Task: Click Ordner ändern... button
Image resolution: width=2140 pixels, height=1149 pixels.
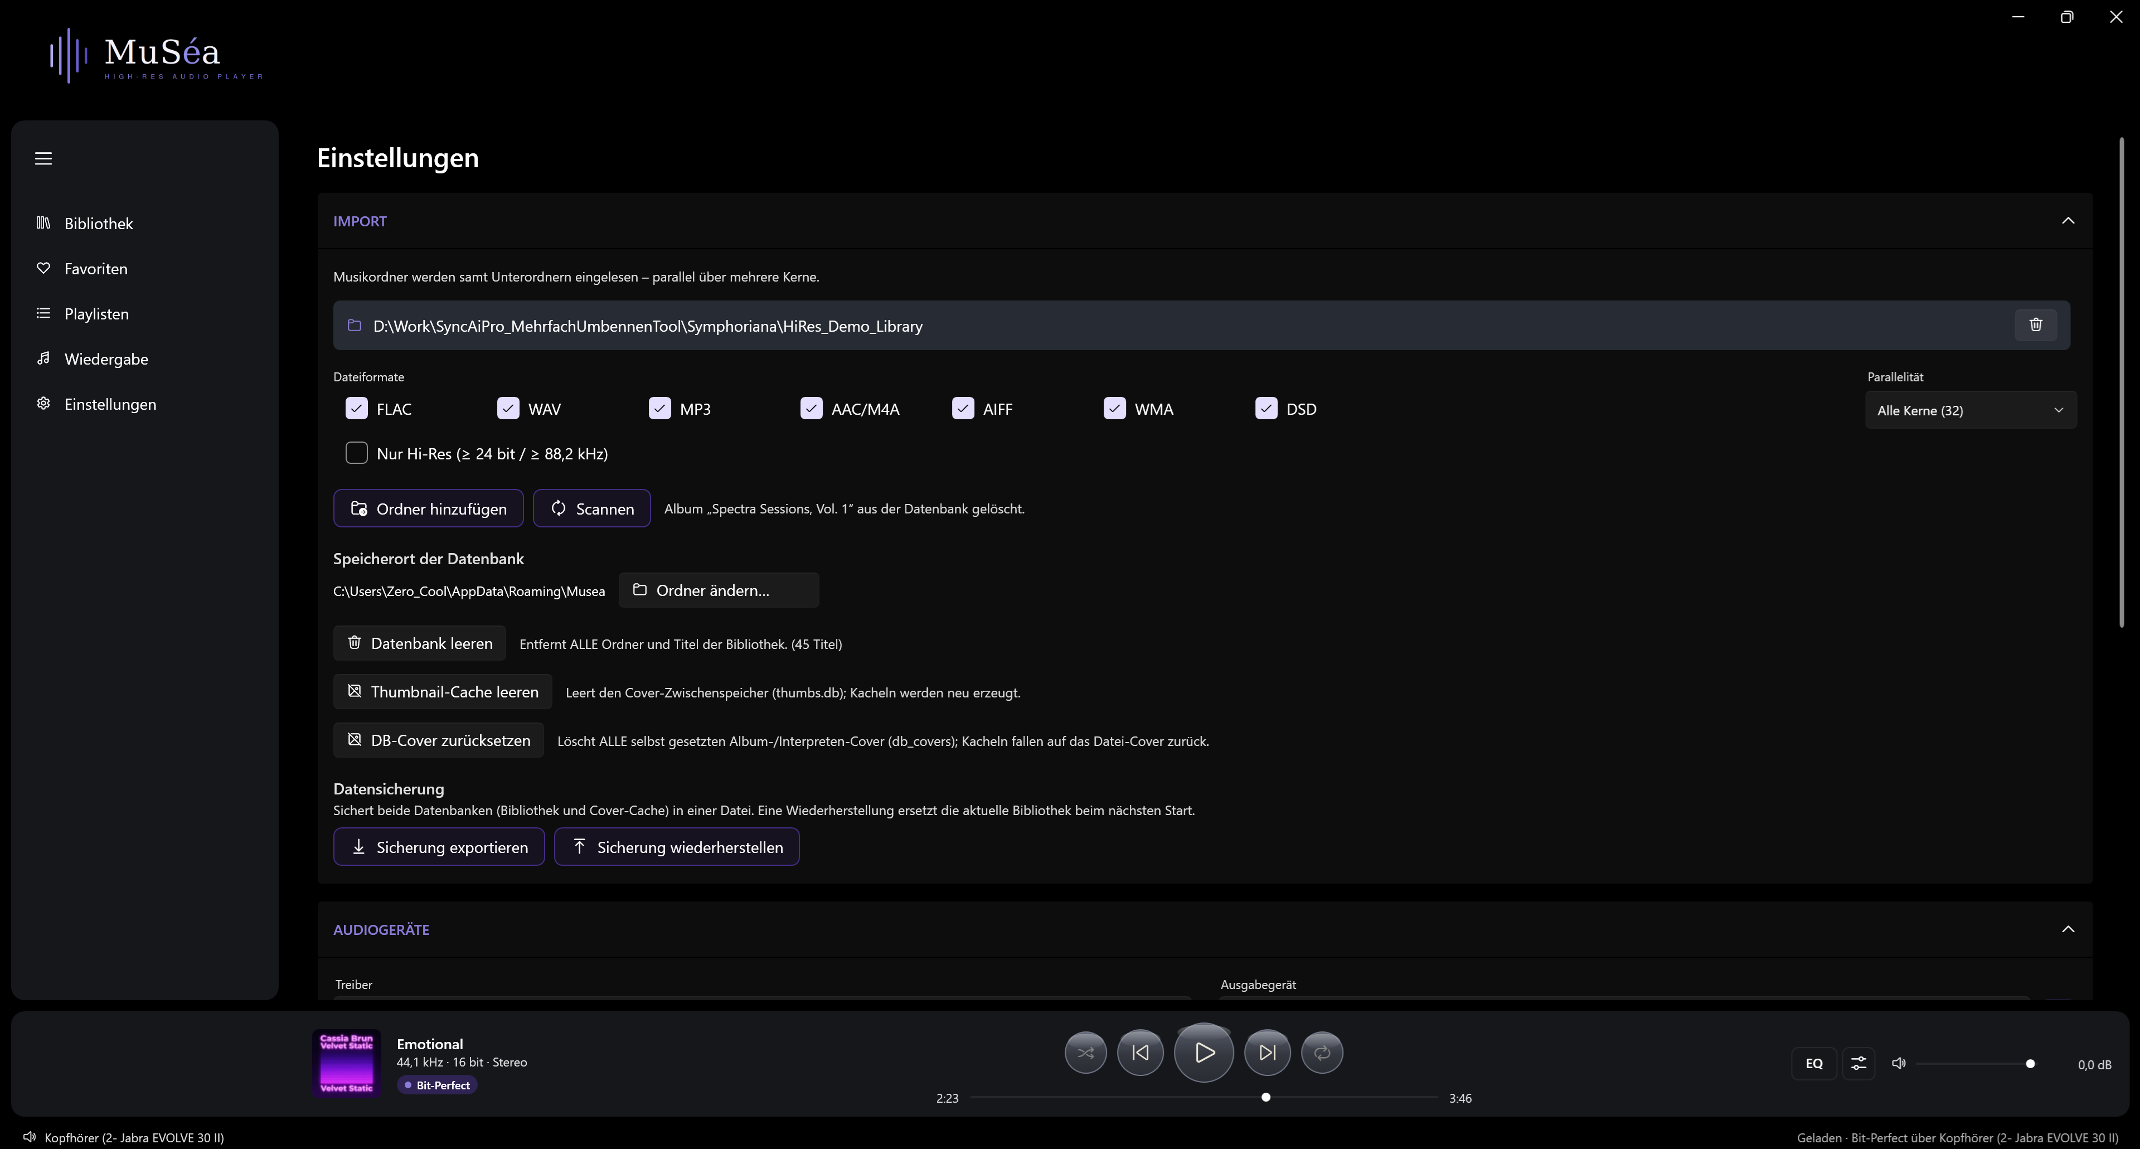Action: 719,590
